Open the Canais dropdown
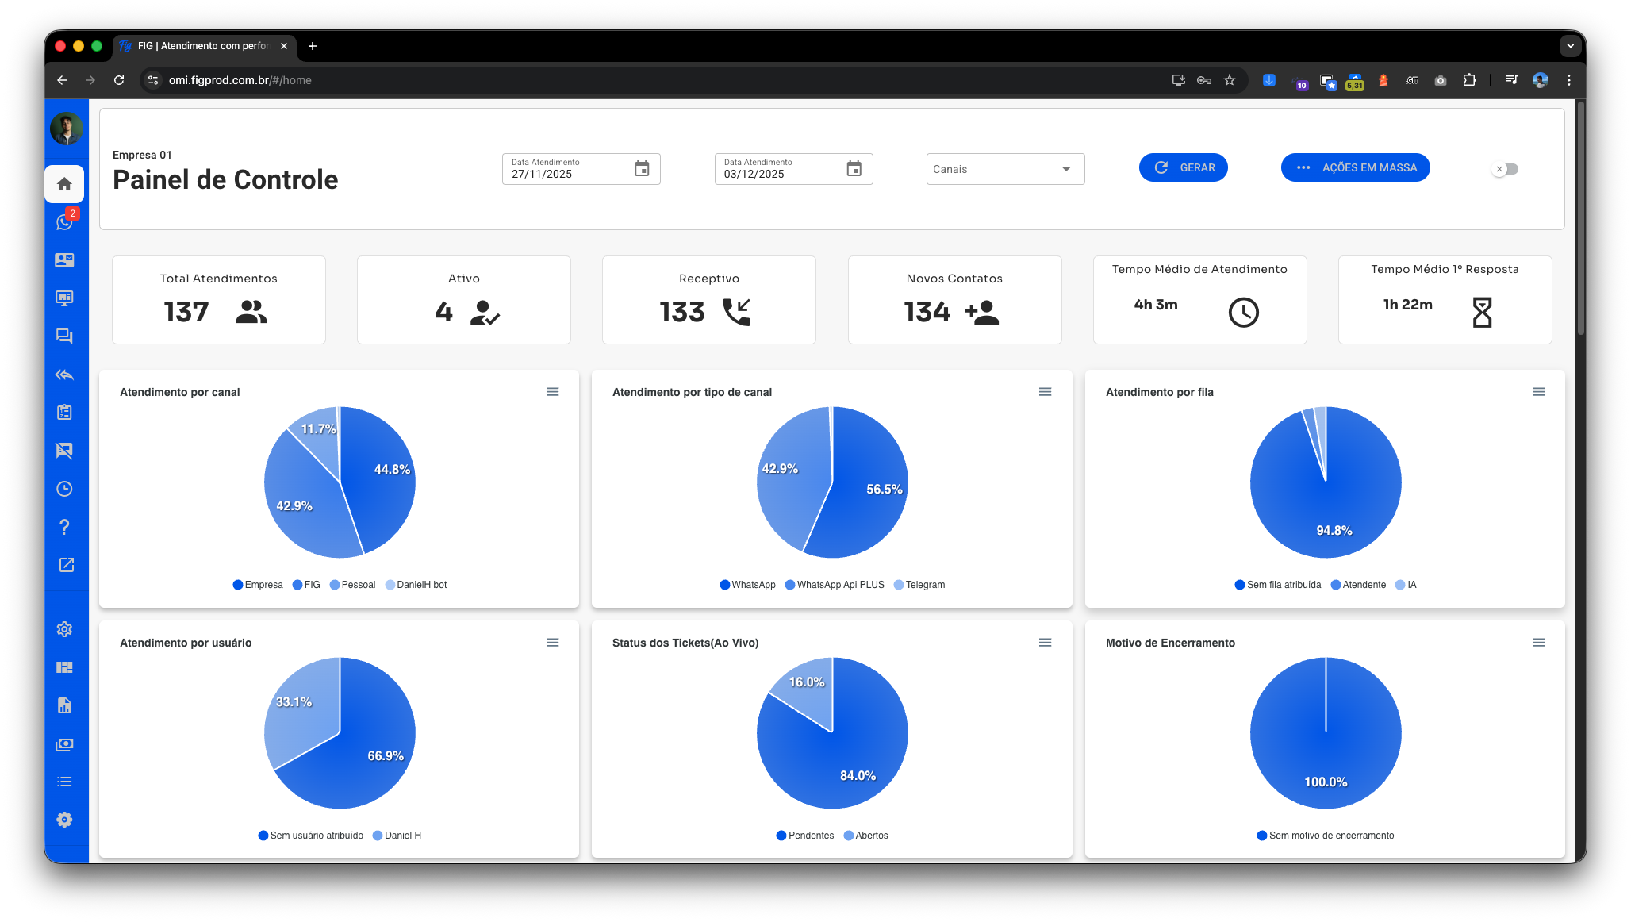Image resolution: width=1631 pixels, height=922 pixels. pyautogui.click(x=1004, y=169)
